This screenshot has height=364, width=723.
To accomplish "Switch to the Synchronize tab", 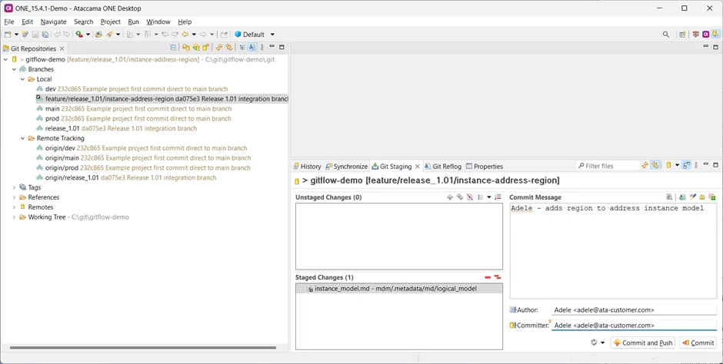I will pos(347,166).
